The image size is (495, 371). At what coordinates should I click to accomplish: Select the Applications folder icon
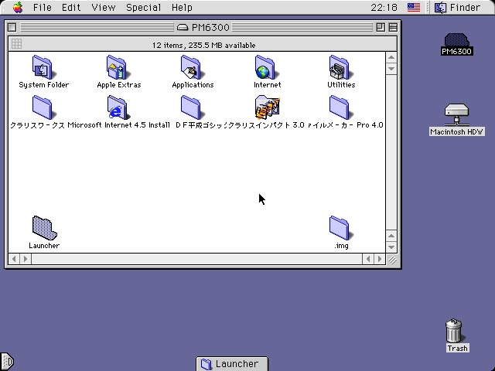click(192, 67)
